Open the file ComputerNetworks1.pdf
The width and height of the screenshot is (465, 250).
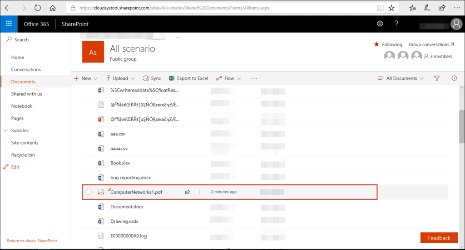[x=136, y=192]
